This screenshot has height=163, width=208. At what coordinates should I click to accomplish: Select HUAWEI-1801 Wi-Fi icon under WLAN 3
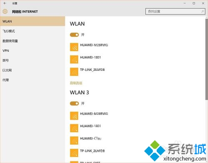(74, 128)
